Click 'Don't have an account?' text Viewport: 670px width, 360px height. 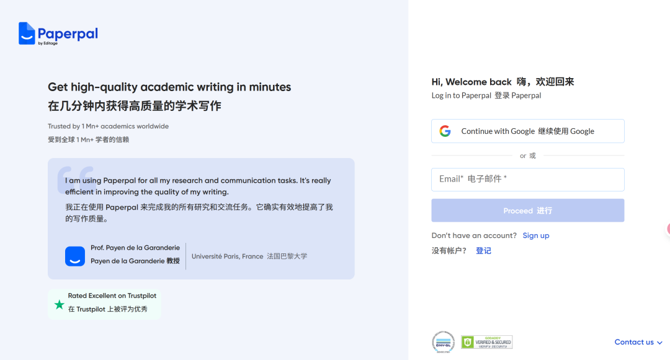tap(474, 235)
